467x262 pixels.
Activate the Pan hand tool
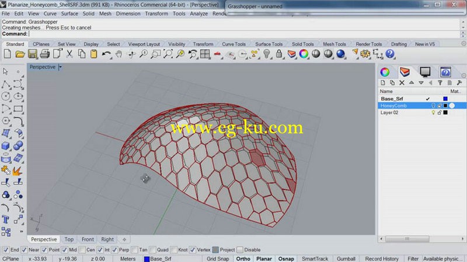[119, 54]
